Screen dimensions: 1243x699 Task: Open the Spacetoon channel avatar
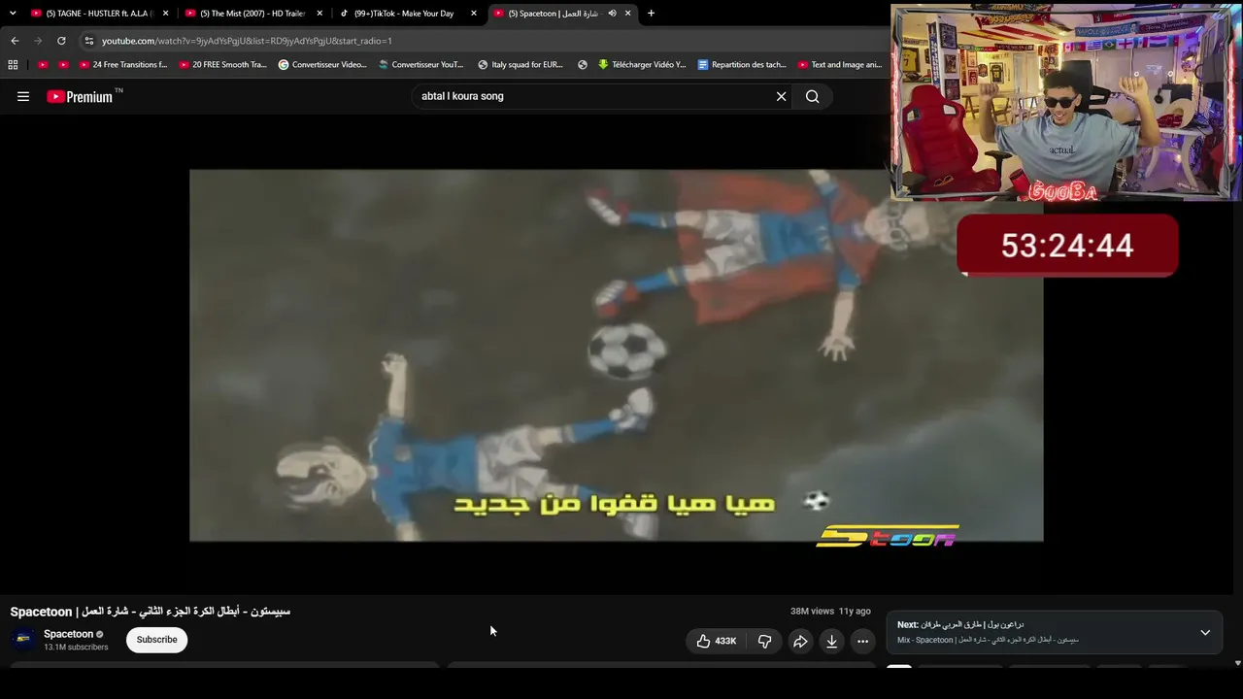coord(24,640)
